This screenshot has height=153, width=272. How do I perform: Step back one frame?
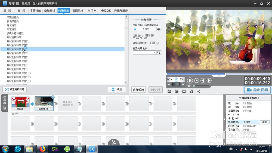tap(203, 80)
